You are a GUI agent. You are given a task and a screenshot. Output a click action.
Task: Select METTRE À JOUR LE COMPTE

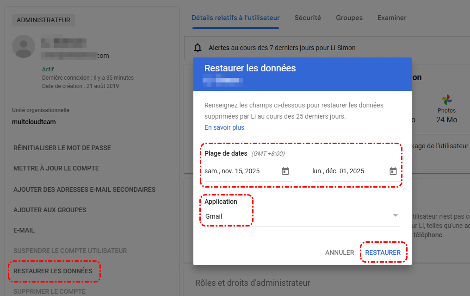56,169
